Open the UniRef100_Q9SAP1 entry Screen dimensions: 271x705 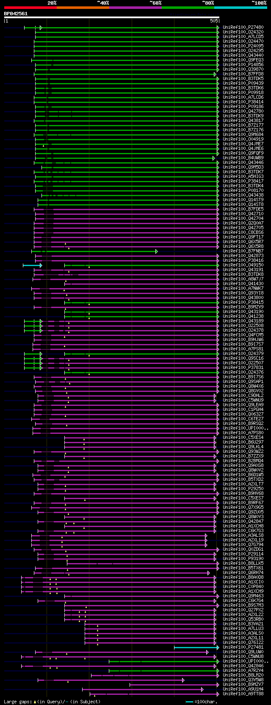pos(243,382)
